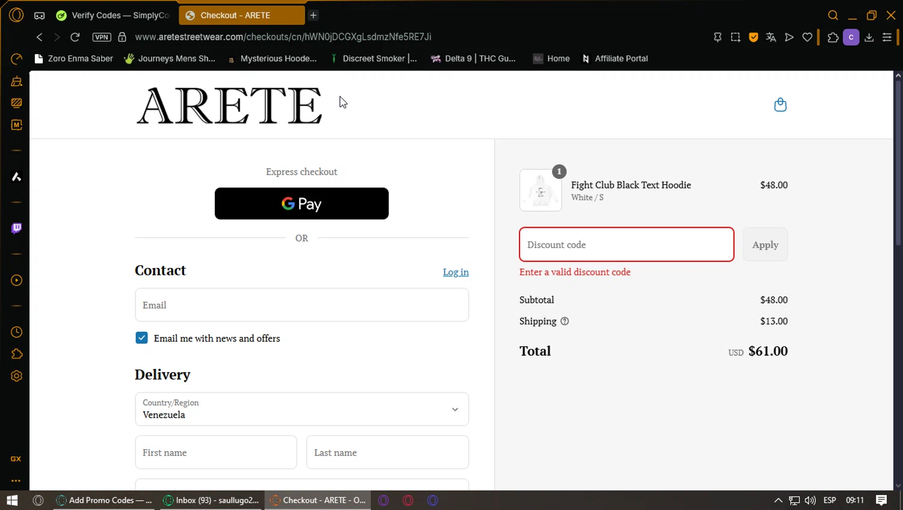
Task: Open the Home bookmark
Action: pos(551,58)
